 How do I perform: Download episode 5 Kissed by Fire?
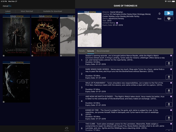pos(169,118)
